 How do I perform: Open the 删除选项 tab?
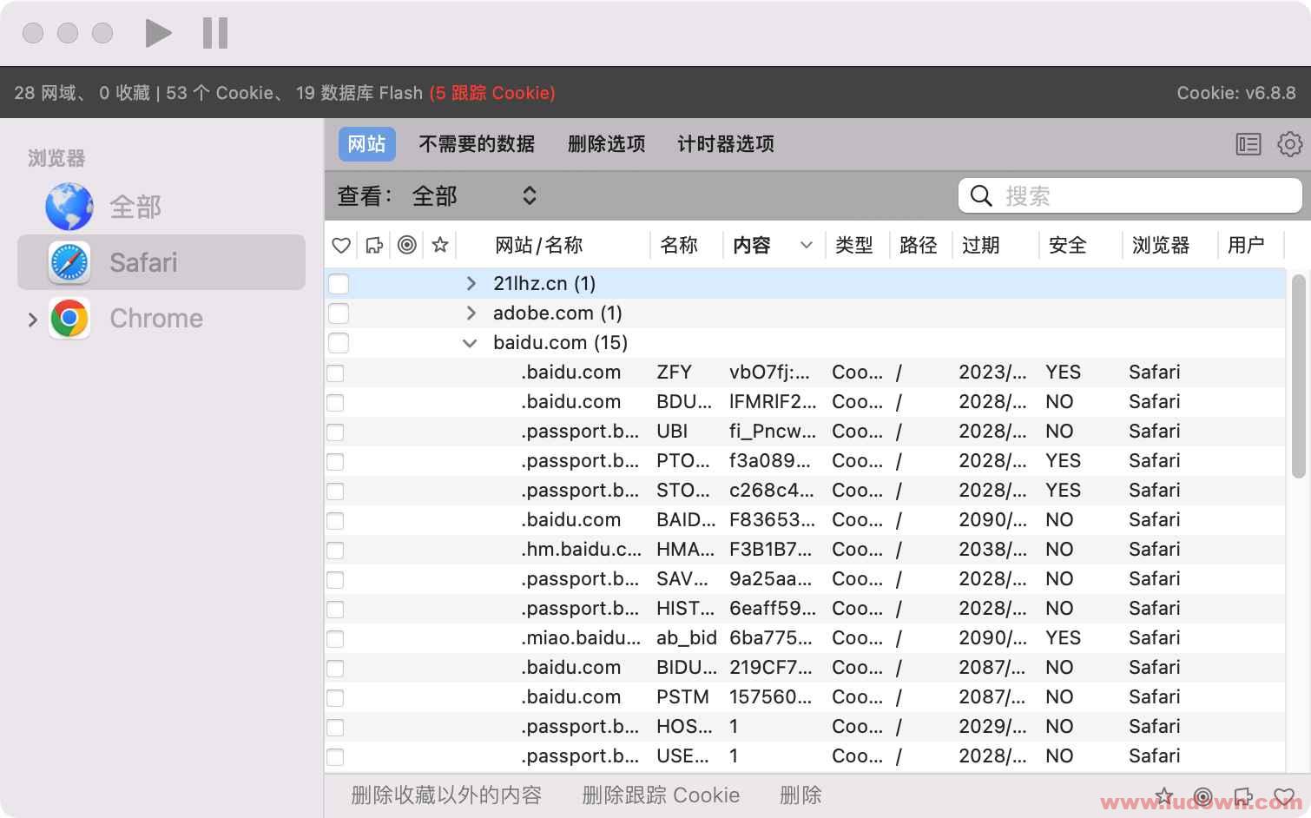[606, 144]
